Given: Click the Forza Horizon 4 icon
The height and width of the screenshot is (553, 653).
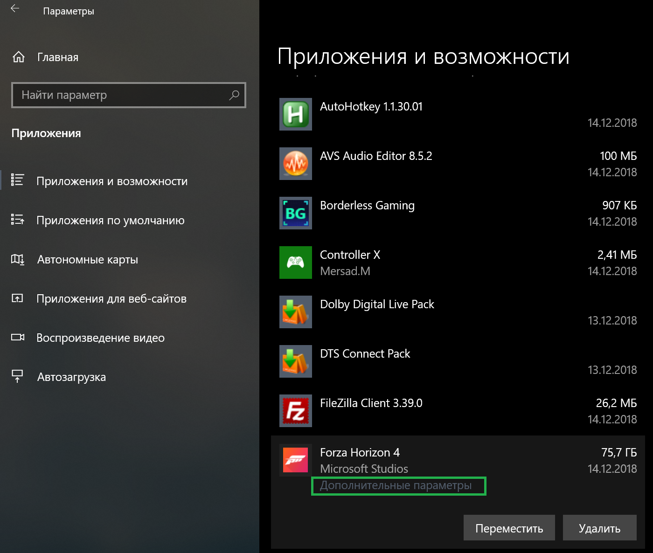Looking at the screenshot, I should coord(296,460).
